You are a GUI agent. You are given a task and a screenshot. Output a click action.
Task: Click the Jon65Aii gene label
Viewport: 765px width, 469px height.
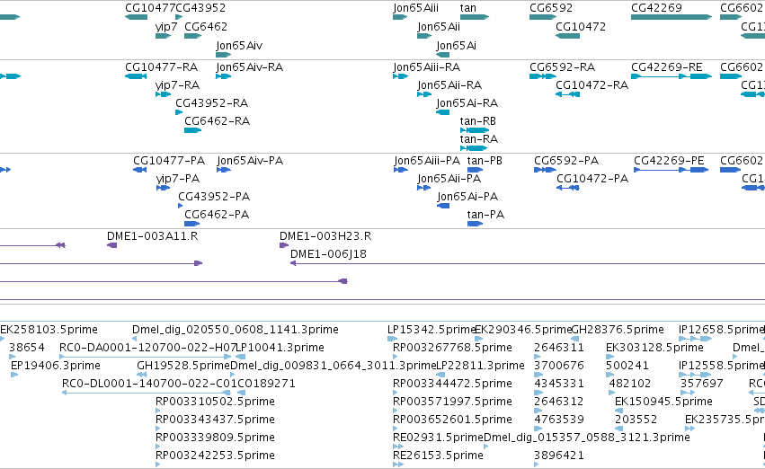[439, 27]
